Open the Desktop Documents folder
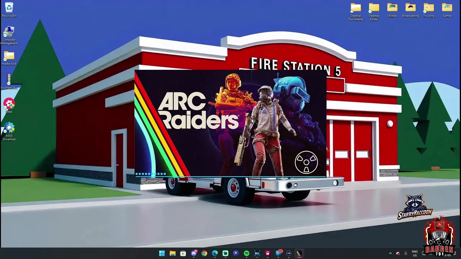The width and height of the screenshot is (461, 259). click(x=355, y=12)
